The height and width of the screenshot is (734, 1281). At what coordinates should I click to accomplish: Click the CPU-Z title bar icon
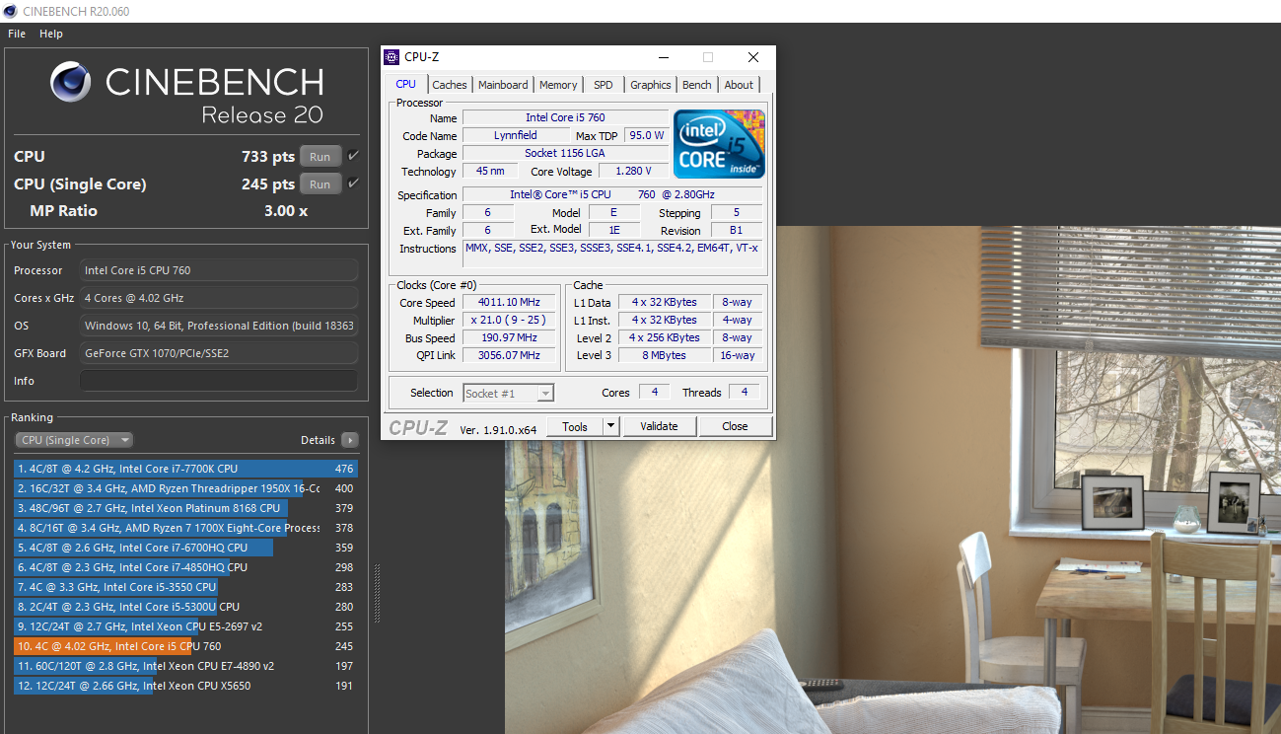392,57
